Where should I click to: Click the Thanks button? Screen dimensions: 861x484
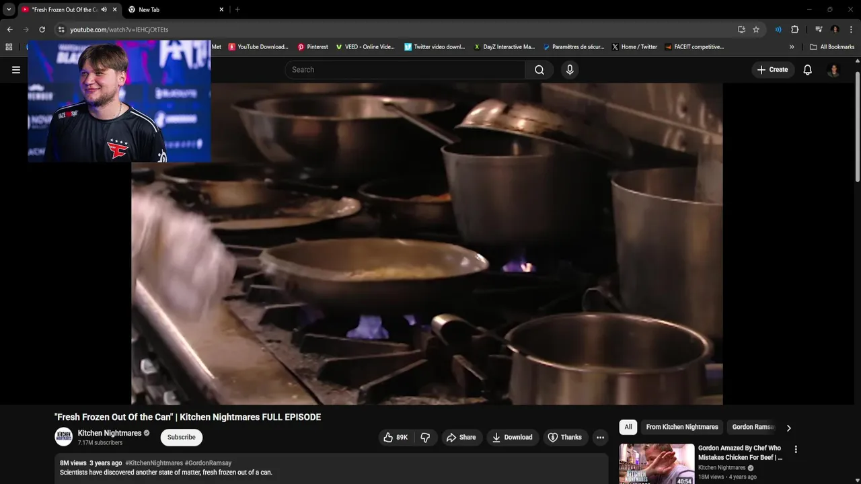[565, 438]
